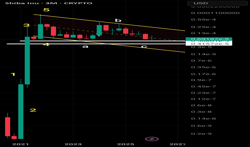Select the 0.41572e-5 price label
The image size is (250, 147).
209,44
